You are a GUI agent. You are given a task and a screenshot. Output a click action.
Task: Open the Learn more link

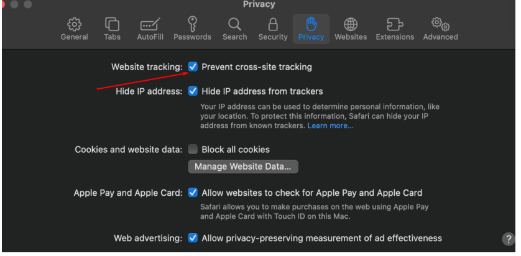330,126
